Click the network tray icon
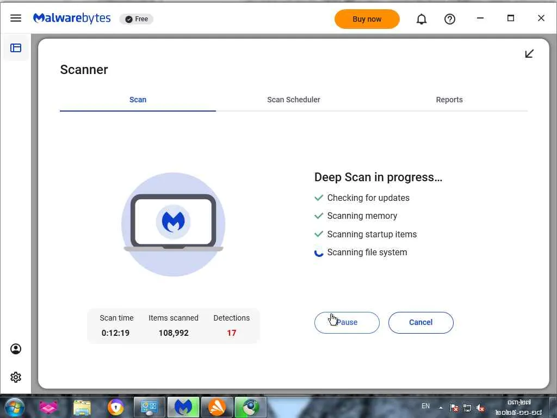The width and height of the screenshot is (557, 418). click(x=467, y=408)
